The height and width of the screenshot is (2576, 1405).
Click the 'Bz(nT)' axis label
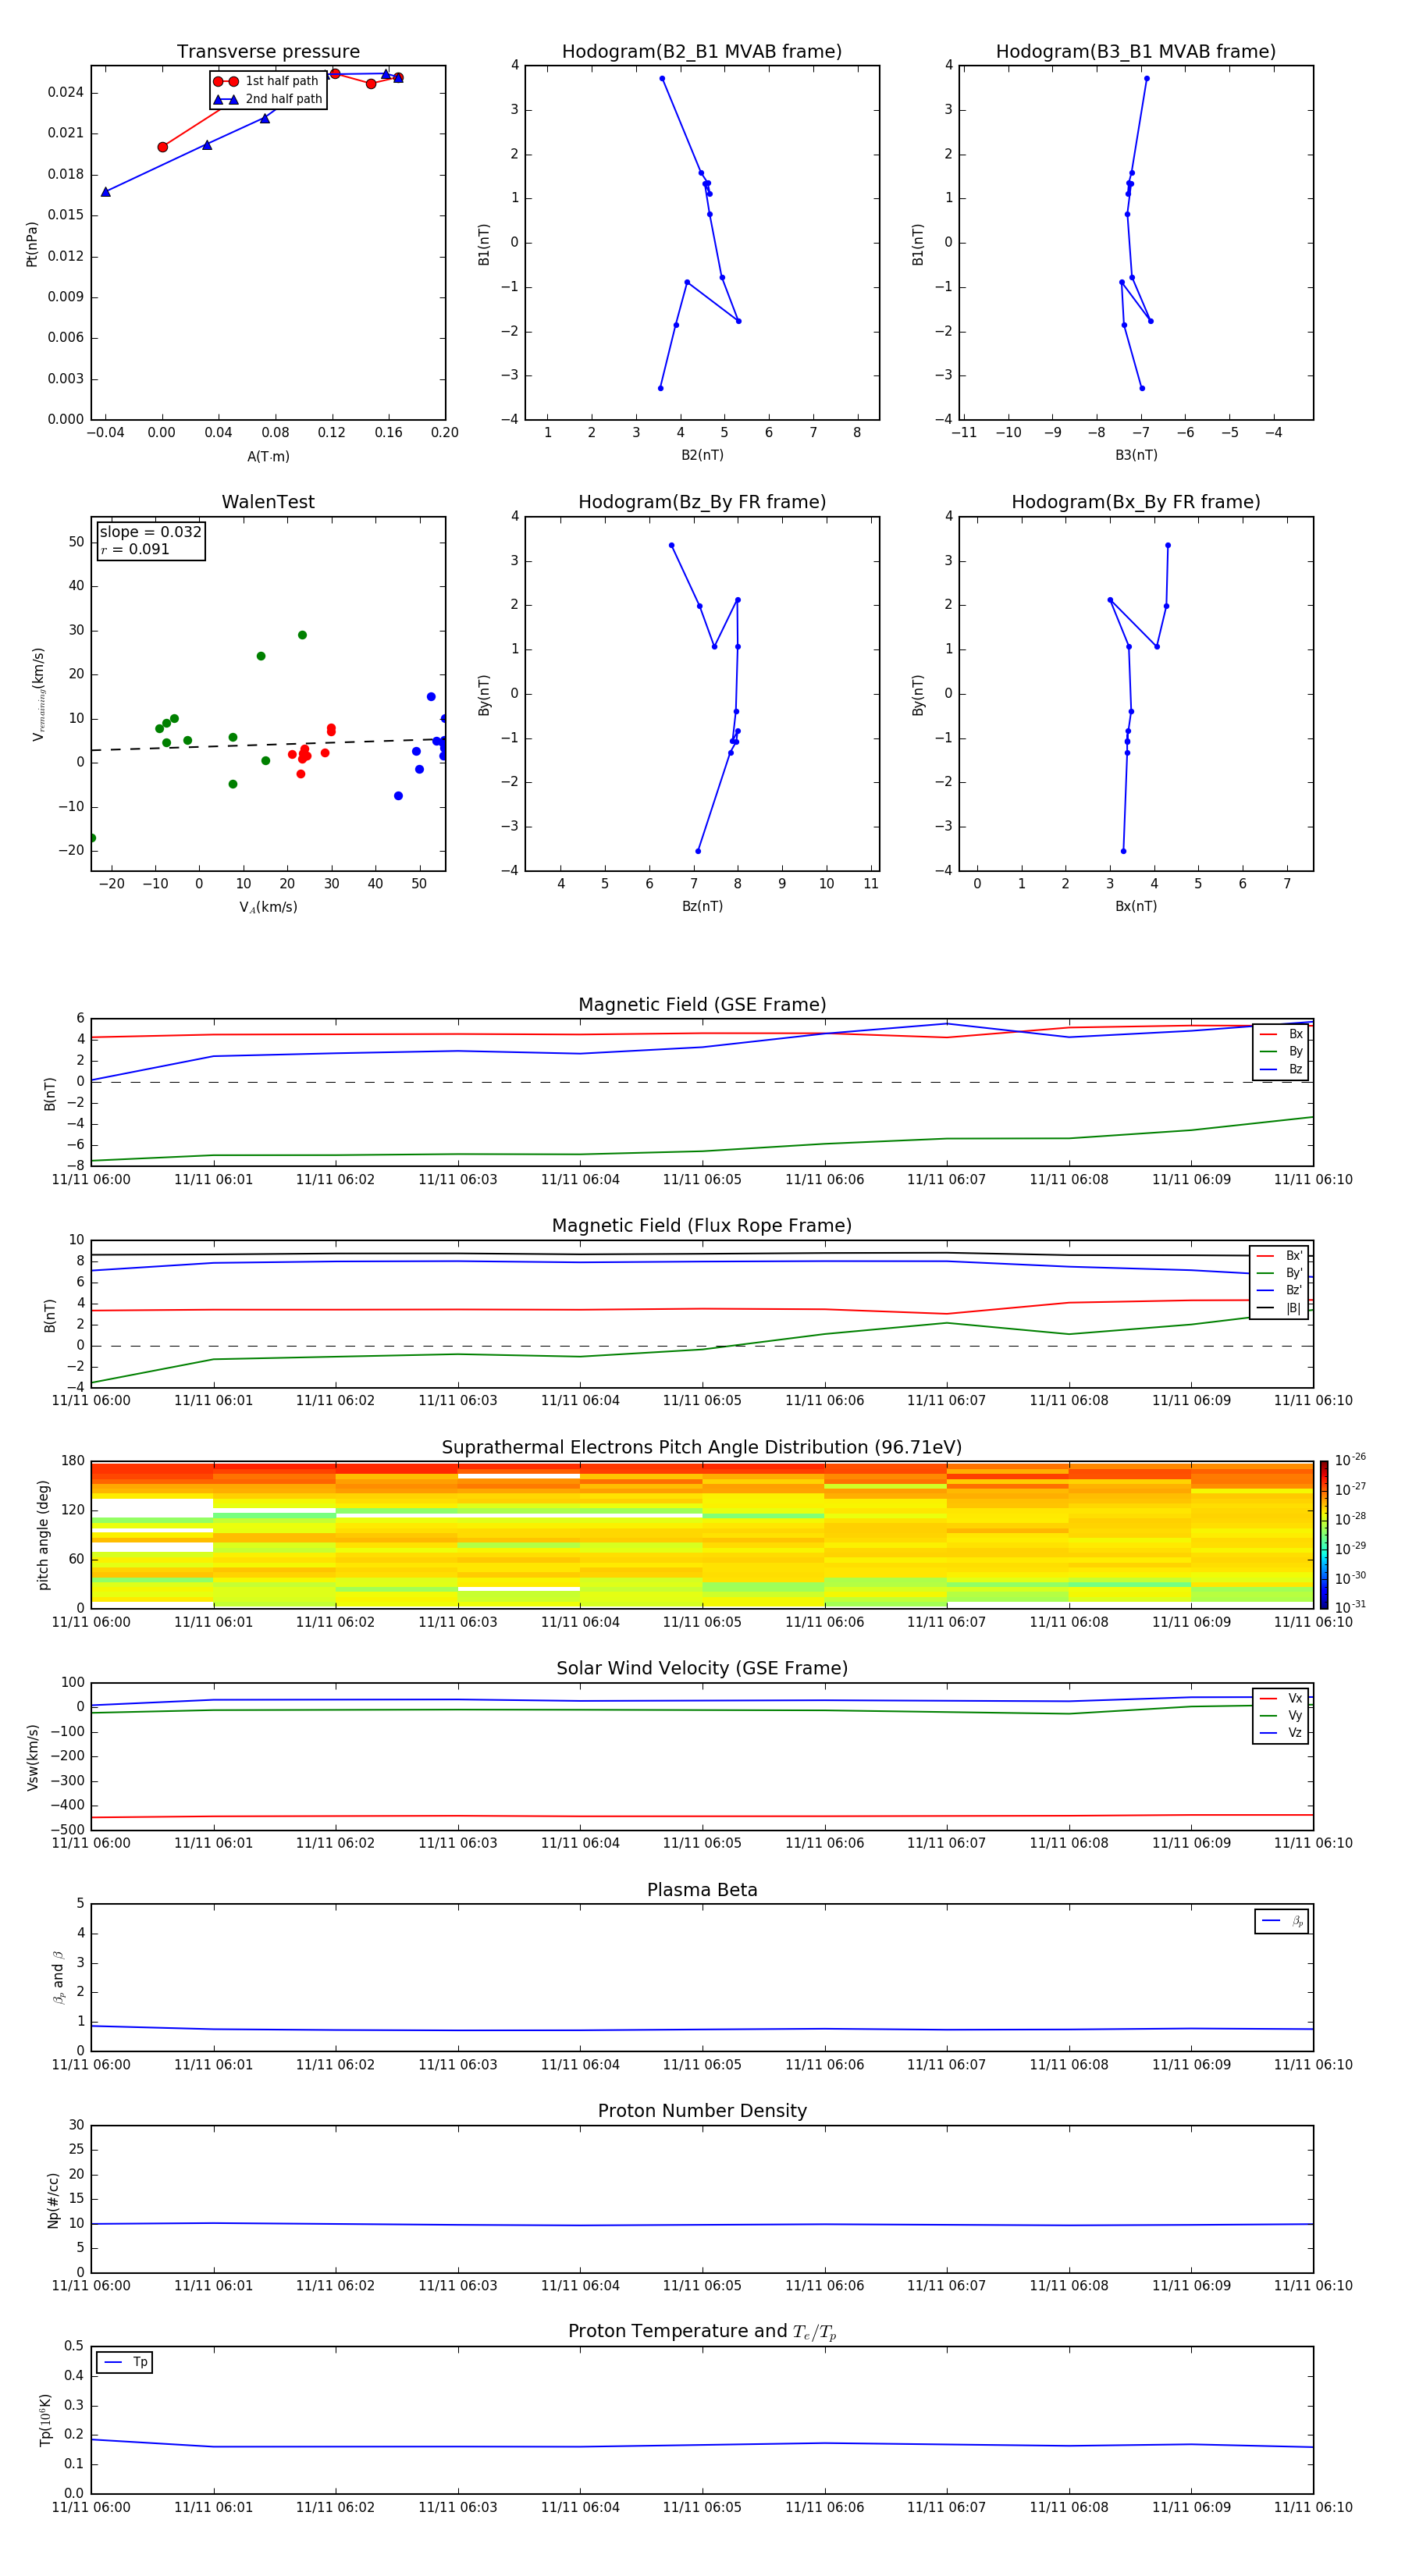tap(702, 906)
